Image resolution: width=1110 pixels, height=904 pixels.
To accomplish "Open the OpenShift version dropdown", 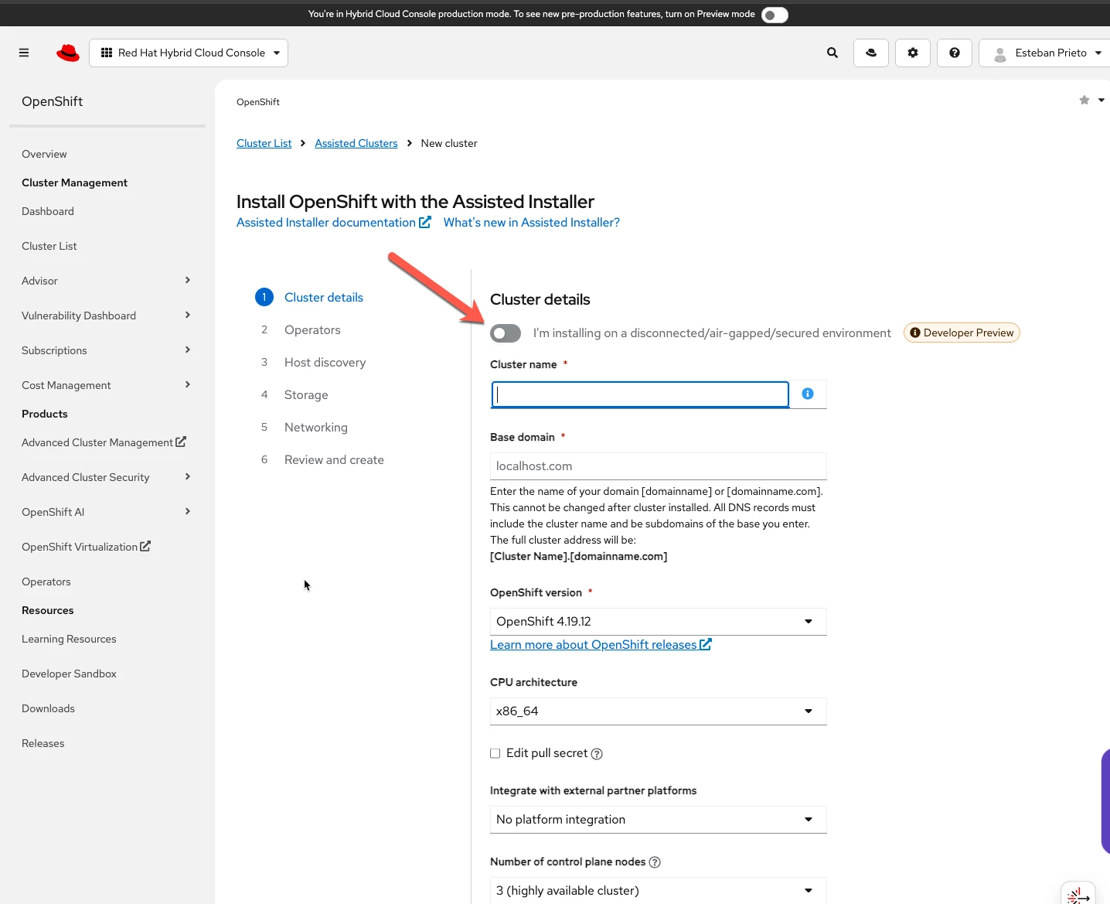I will coord(659,622).
